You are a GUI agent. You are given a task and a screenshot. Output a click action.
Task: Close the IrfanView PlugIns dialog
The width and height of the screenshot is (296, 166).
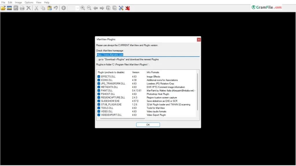click(199, 39)
